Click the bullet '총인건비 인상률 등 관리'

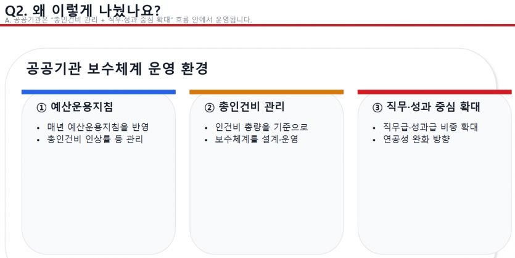95,139
